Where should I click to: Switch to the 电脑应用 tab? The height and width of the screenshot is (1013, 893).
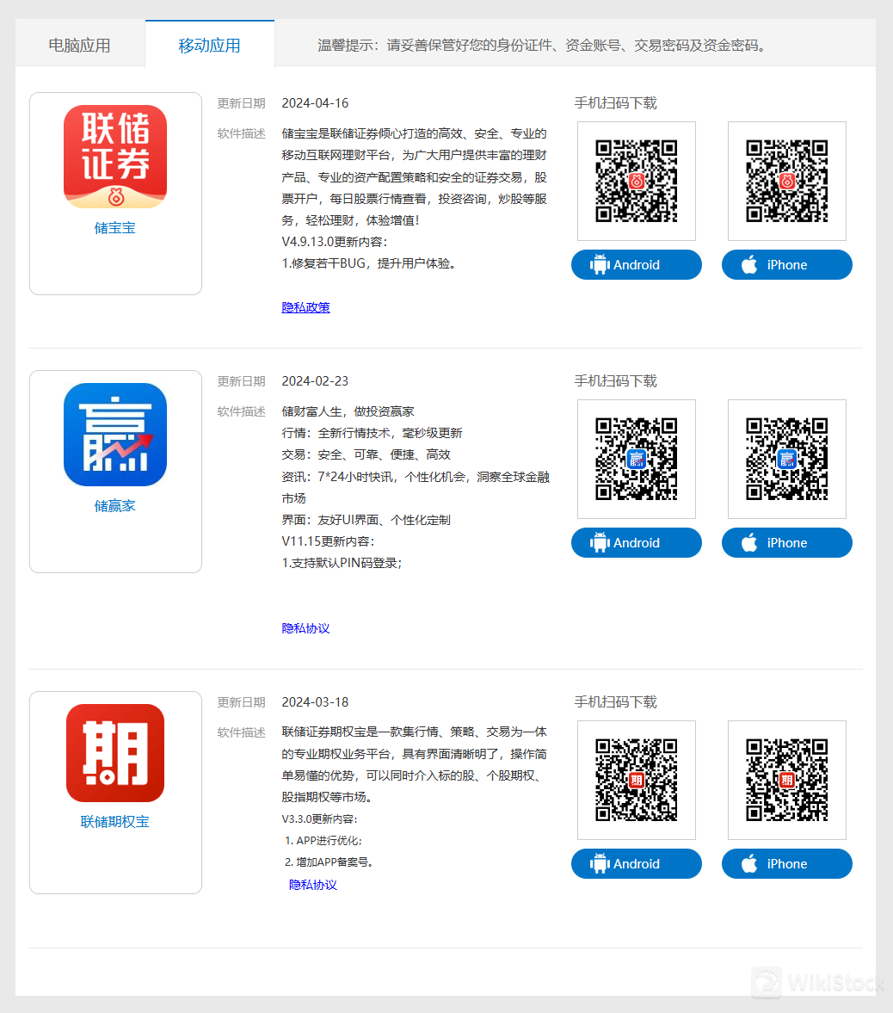[x=79, y=45]
